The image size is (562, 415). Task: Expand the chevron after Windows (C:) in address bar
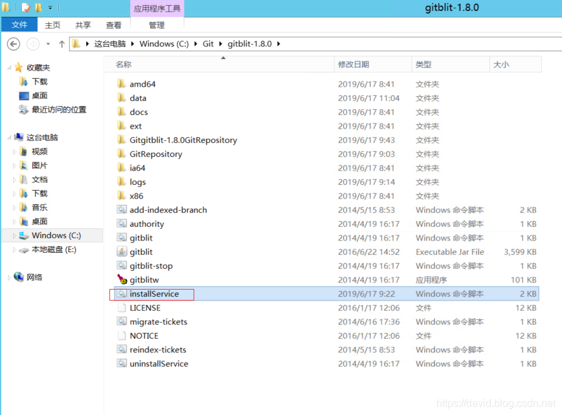(x=196, y=44)
